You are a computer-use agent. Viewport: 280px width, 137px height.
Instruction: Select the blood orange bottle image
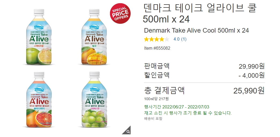point(39,100)
